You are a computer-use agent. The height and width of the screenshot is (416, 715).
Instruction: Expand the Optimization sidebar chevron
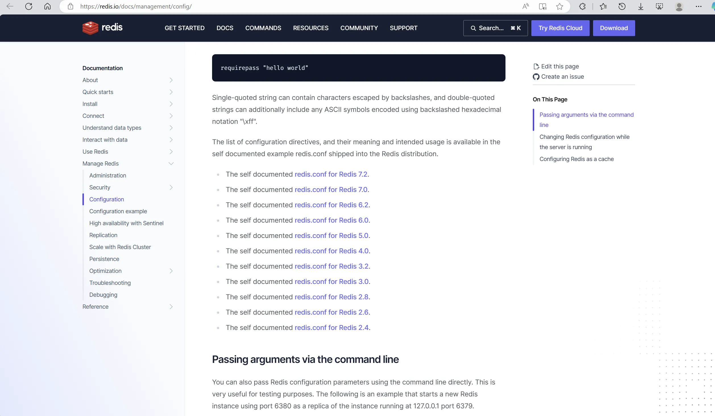(171, 271)
